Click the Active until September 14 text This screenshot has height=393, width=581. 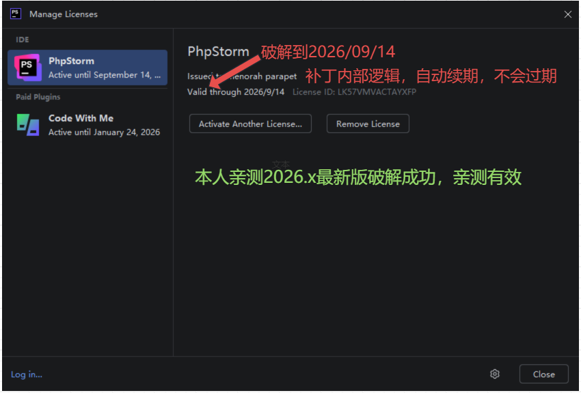[x=105, y=75]
